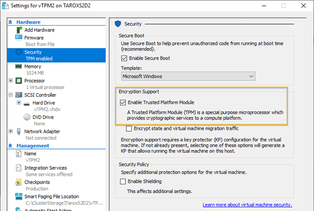Select Integration Services item
This screenshot has width=314, height=211.
pos(46,168)
